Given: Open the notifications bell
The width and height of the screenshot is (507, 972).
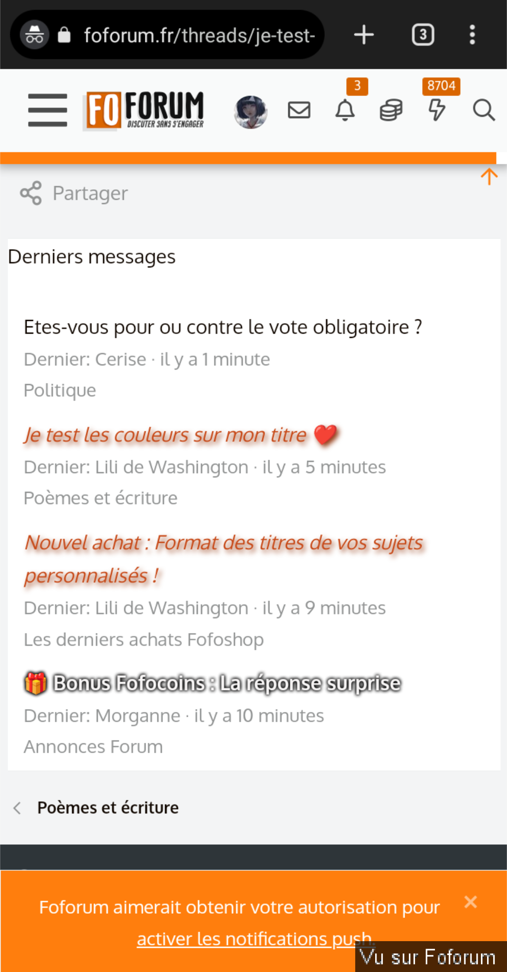Looking at the screenshot, I should 345,110.
